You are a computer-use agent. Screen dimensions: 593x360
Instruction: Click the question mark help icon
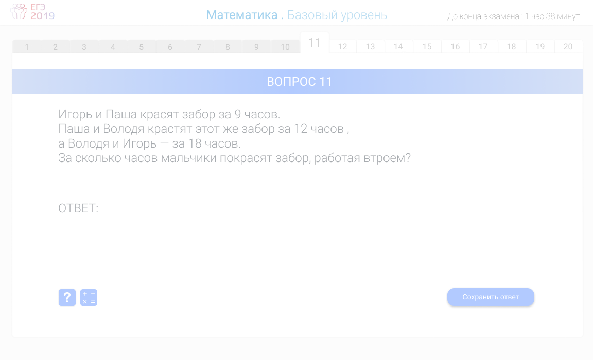tap(67, 297)
